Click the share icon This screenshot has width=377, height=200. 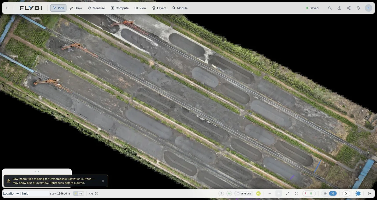(x=349, y=8)
